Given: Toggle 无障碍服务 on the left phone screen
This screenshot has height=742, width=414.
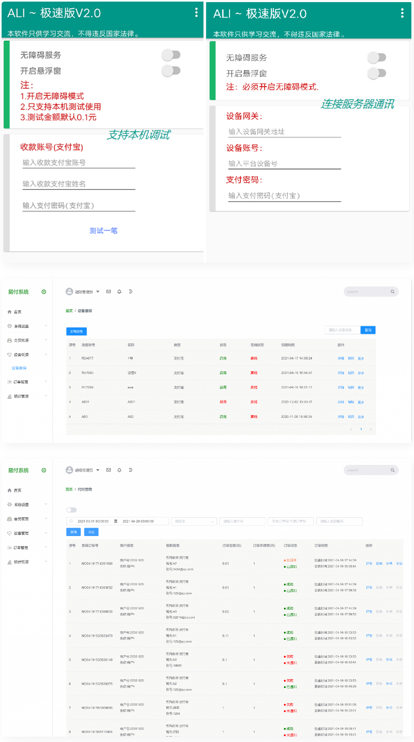Looking at the screenshot, I should point(171,55).
